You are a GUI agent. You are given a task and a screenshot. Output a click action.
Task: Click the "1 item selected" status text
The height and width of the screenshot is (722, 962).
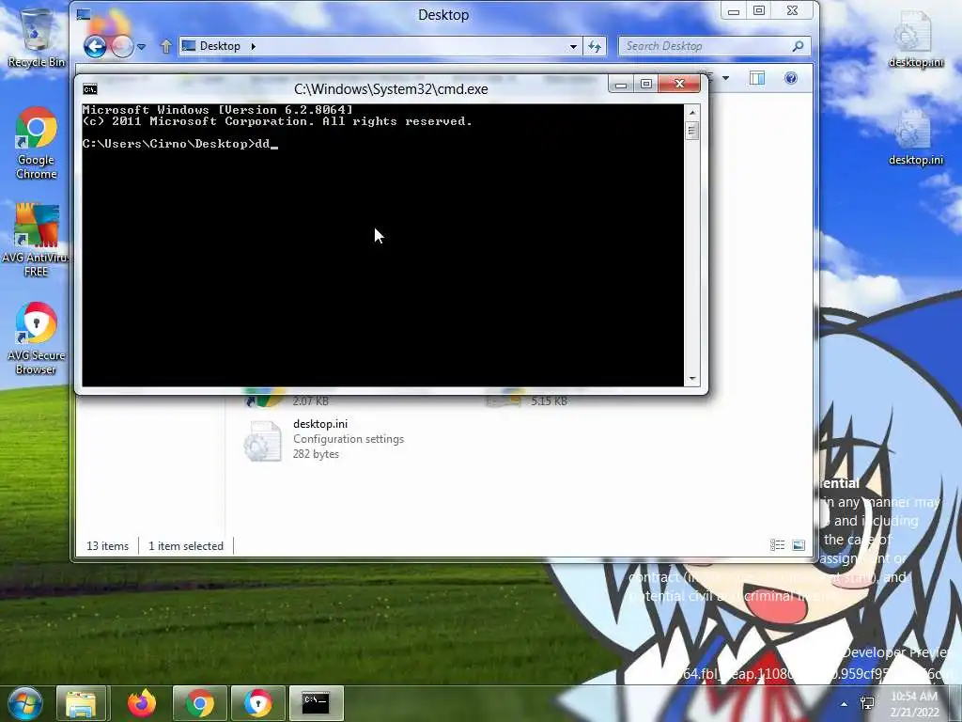tap(186, 546)
